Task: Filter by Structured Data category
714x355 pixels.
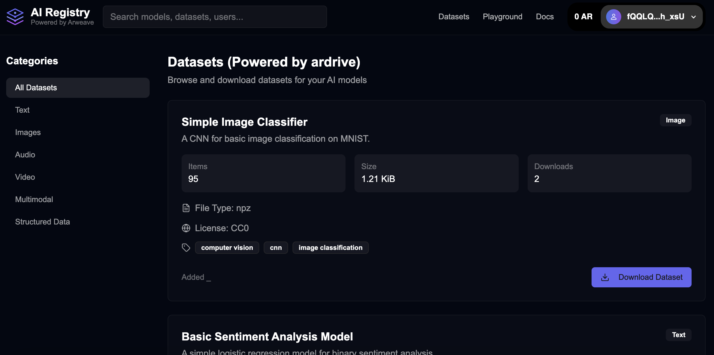Action: pos(42,222)
